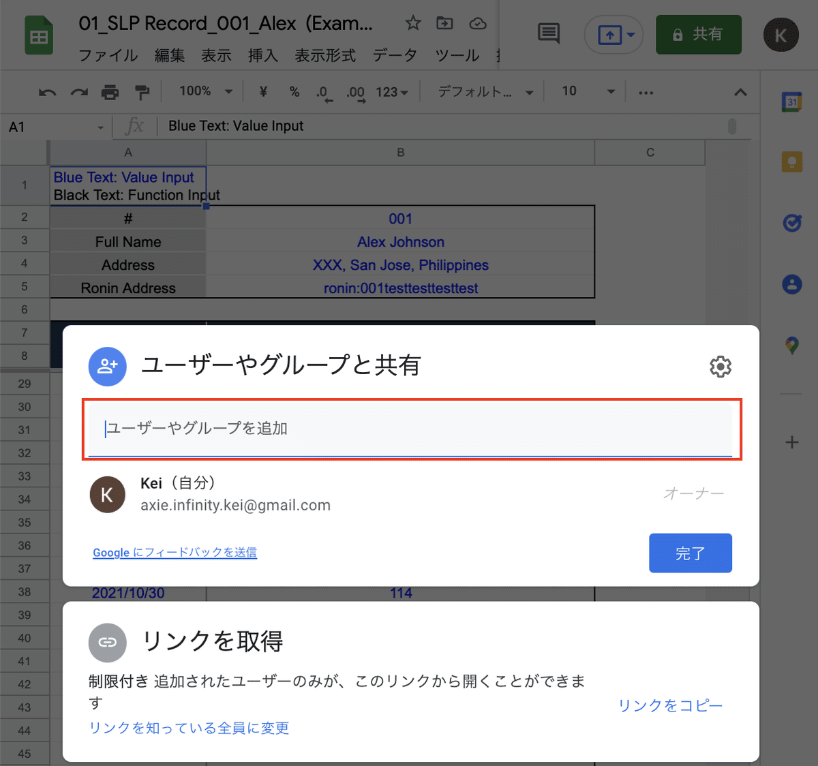Open the comment history panel
Viewport: 818px width, 766px height.
click(548, 34)
